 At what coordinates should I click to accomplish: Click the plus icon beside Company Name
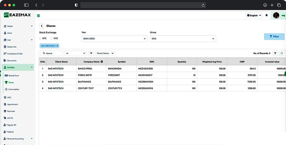[x=102, y=62]
